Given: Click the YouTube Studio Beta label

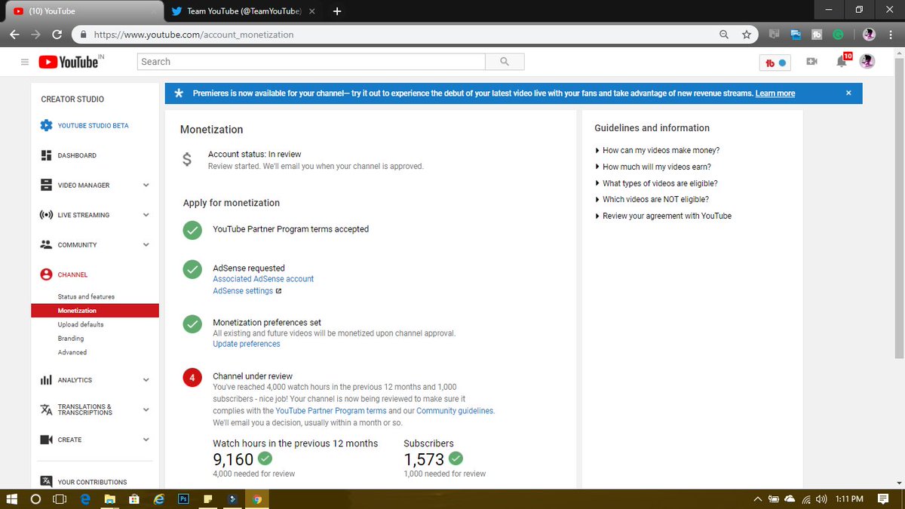Looking at the screenshot, I should 94,126.
